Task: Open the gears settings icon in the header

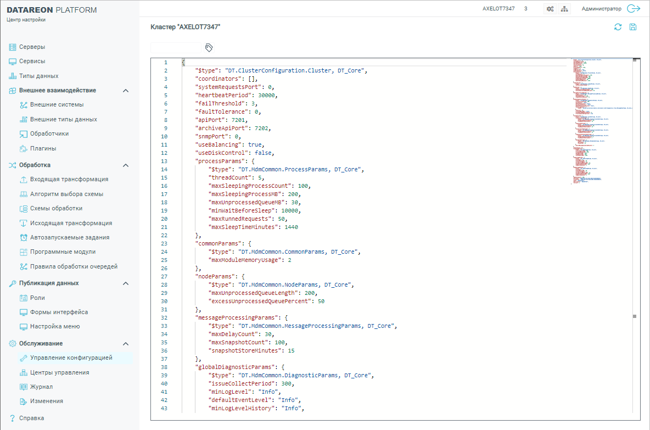Action: coord(550,9)
